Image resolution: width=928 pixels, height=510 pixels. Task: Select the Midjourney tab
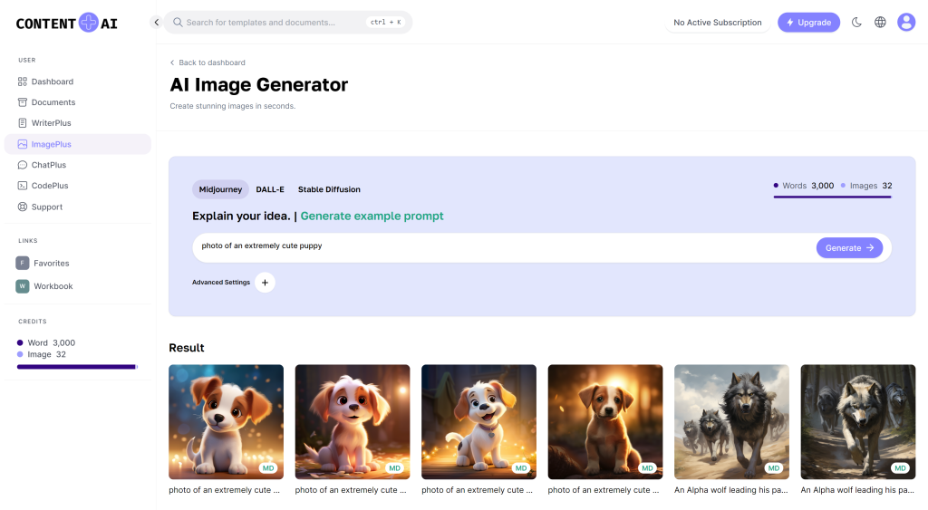[x=220, y=189]
